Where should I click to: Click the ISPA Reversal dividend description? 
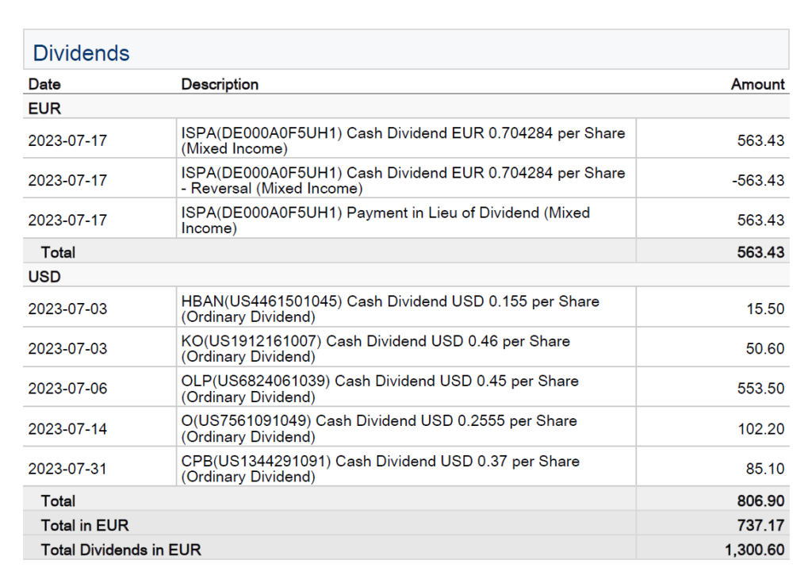pos(403,180)
